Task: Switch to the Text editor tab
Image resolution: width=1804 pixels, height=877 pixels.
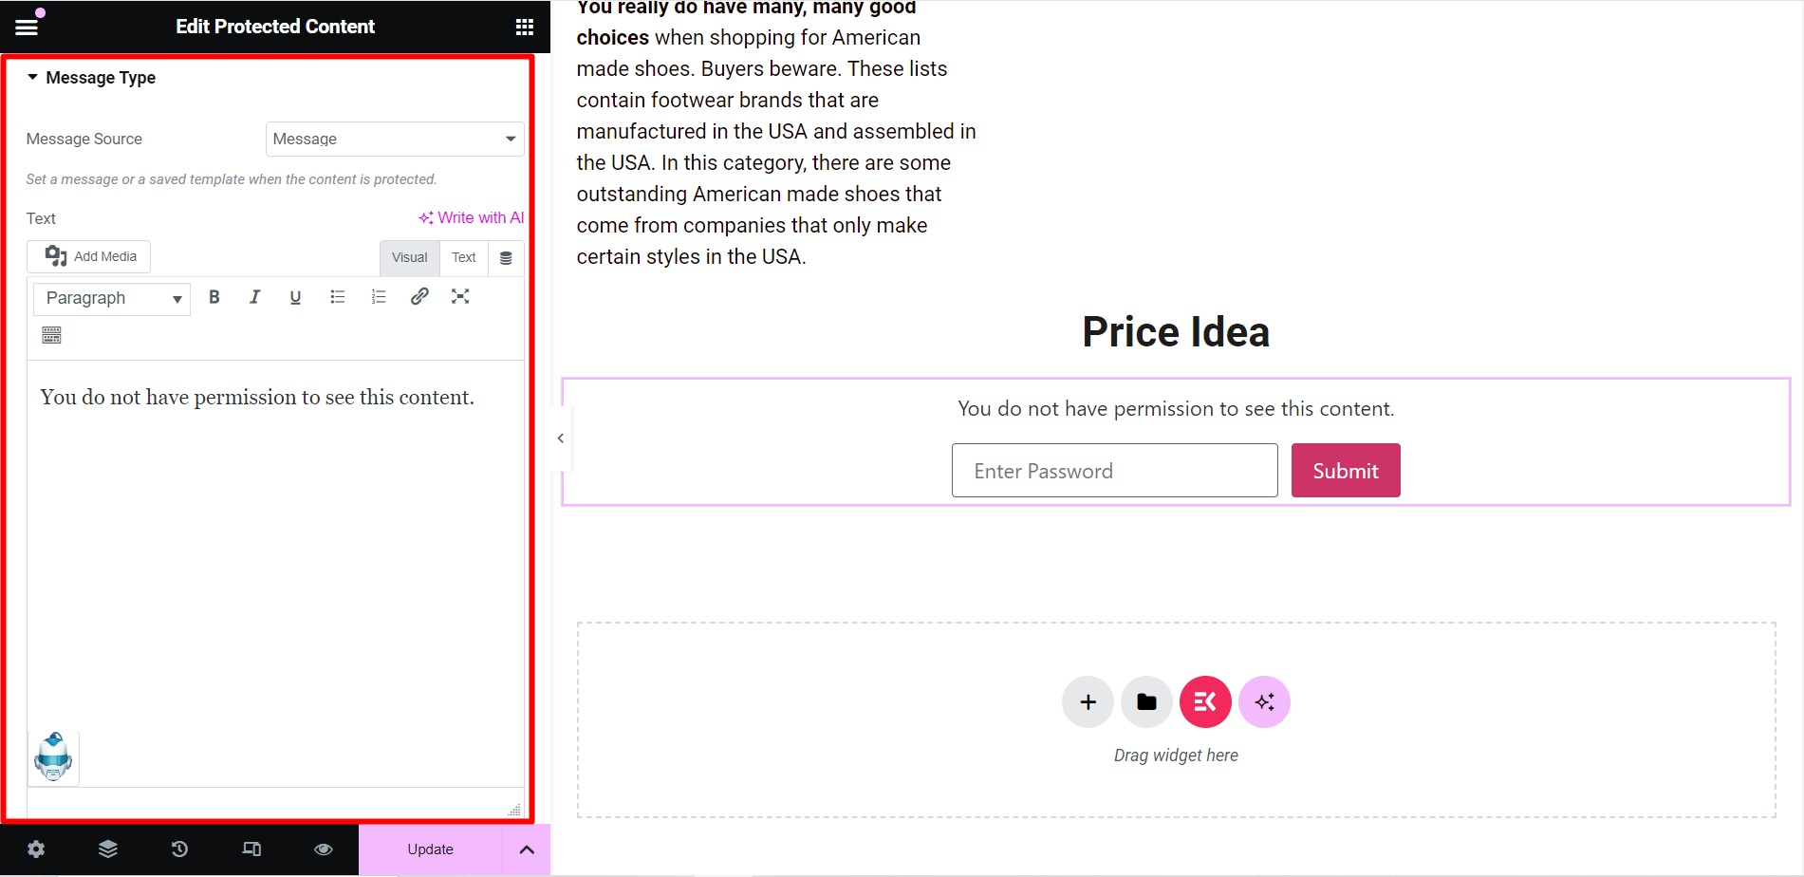Action: click(463, 257)
